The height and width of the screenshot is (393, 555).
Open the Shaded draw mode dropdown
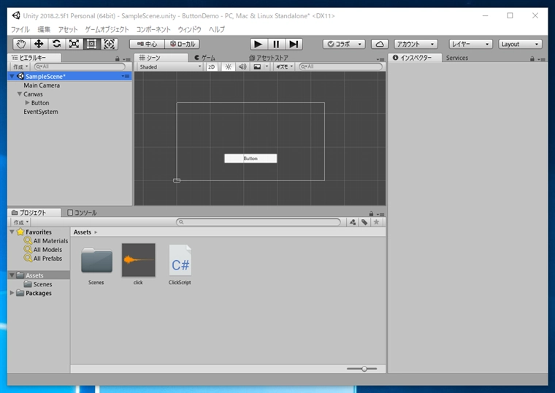[170, 66]
